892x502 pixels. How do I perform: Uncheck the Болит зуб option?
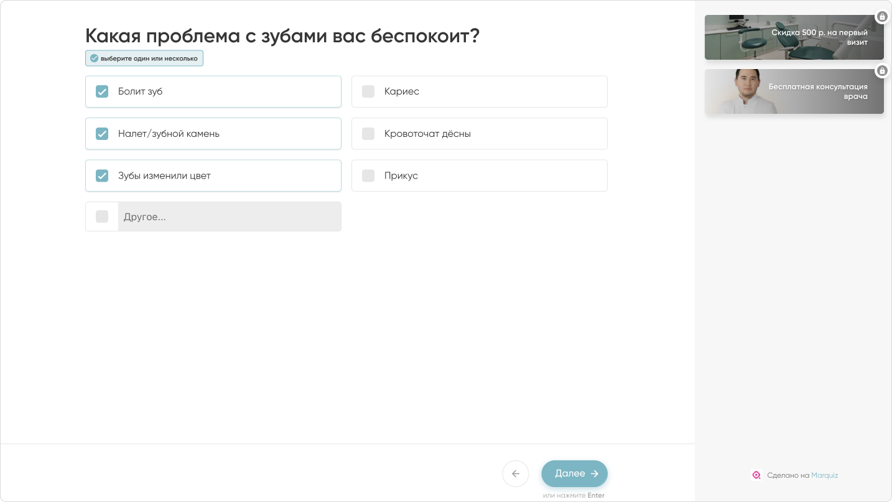[213, 91]
